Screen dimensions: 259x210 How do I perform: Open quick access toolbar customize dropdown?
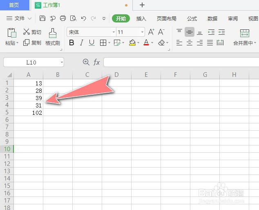[x=104, y=18]
